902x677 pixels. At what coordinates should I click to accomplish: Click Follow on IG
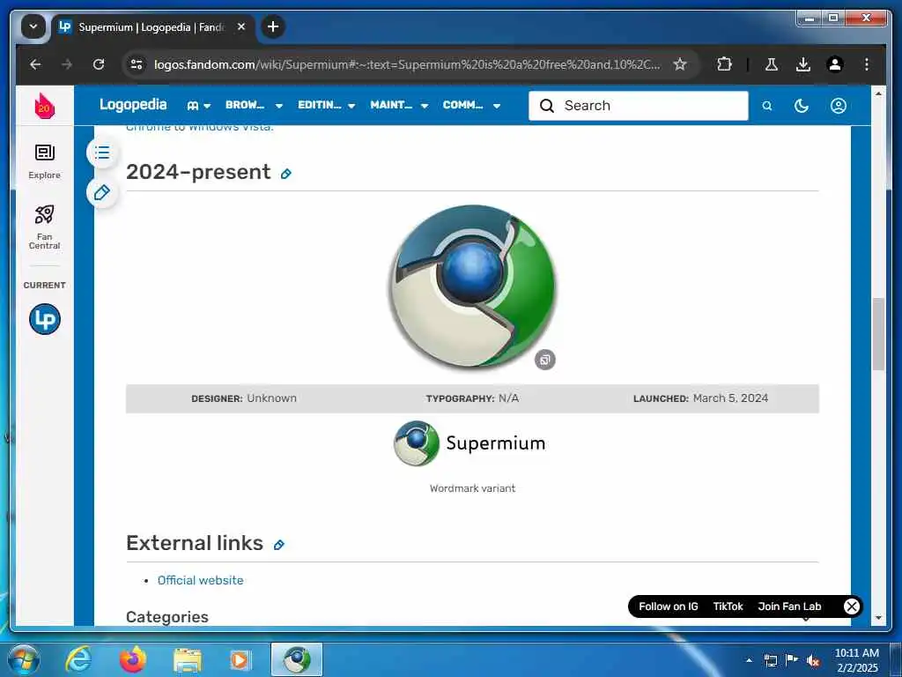click(668, 606)
